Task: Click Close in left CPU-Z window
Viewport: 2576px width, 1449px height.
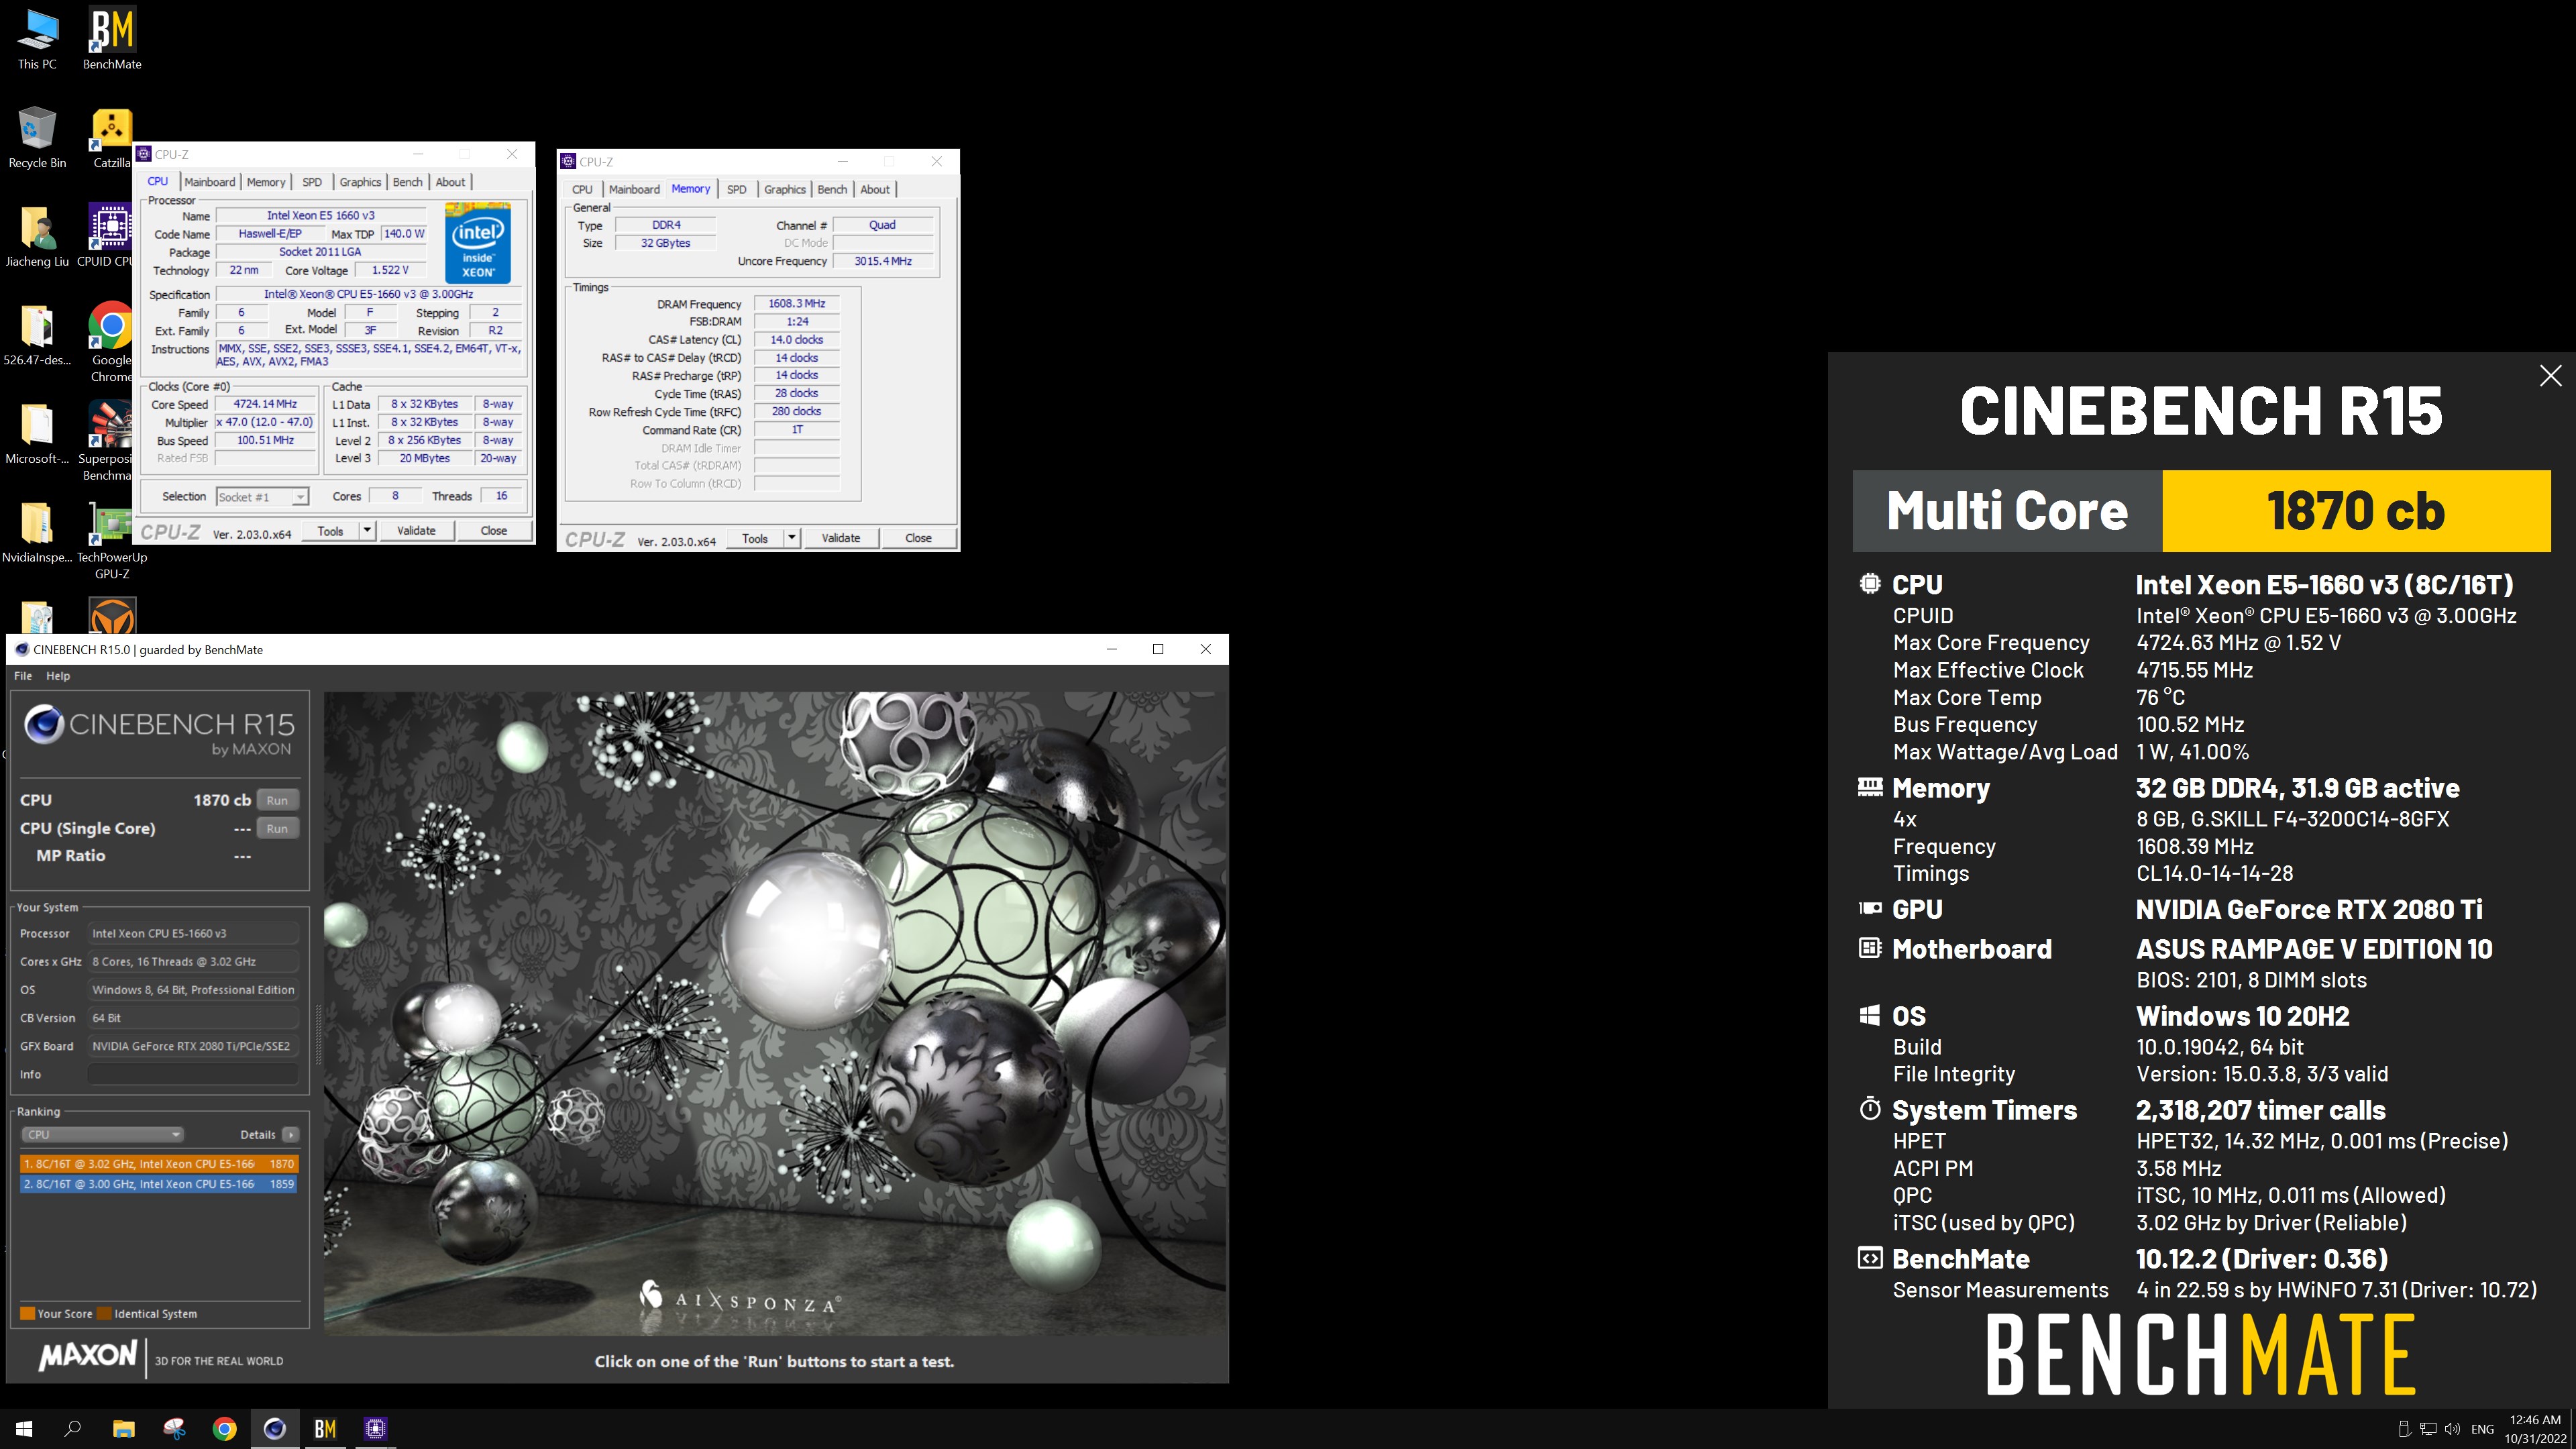Action: pyautogui.click(x=494, y=531)
